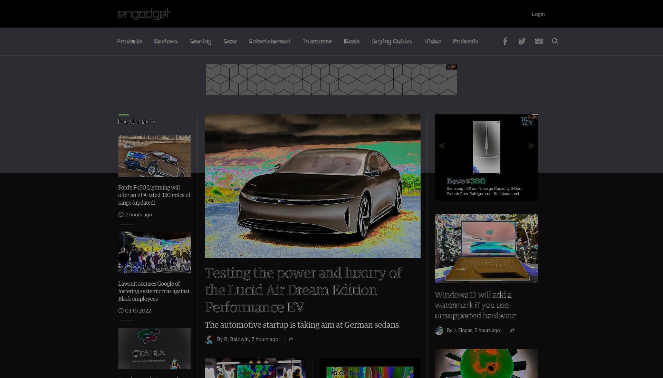Screen dimensions: 663x378
Task: Open Google systemic bias lawsuit article
Action: pos(154,291)
